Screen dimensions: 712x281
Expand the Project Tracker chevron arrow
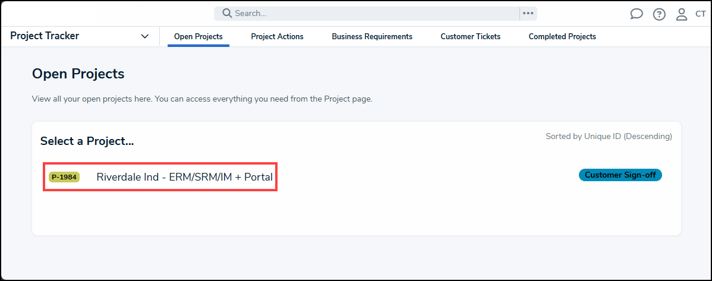pos(145,36)
